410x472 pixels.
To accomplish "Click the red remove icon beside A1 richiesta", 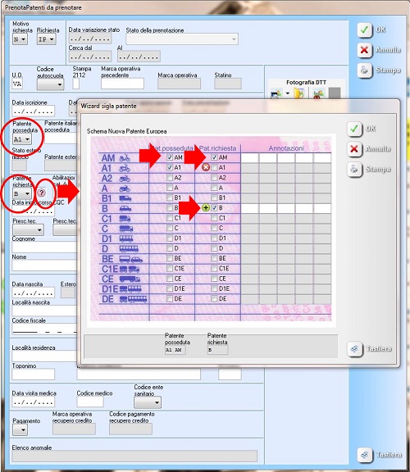I will [206, 167].
